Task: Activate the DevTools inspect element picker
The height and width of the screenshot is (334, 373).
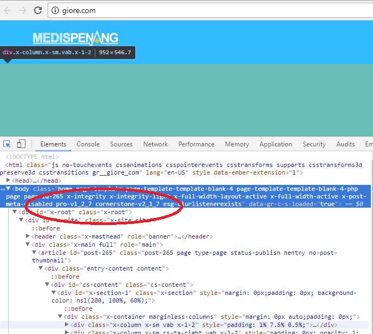Action: pos(7,144)
